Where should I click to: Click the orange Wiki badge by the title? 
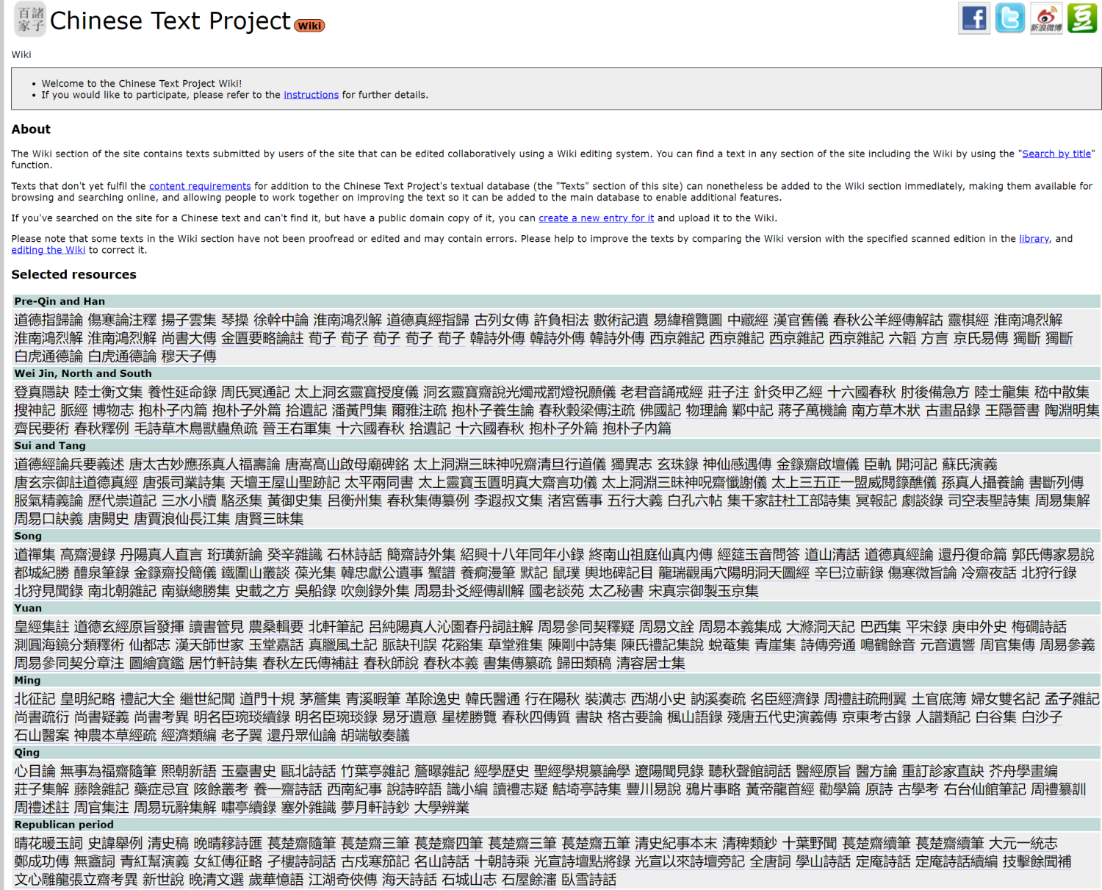pos(309,26)
